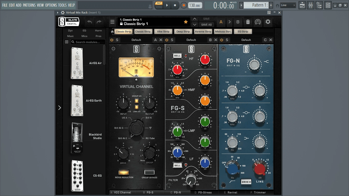Toggle the LF BELL switch on FG-S
349x196 pixels.
177,165
